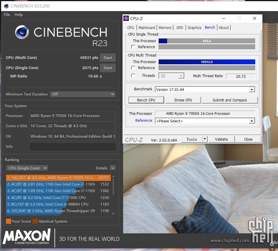This screenshot has height=251, width=278.
Task: Expand the Tools dropdown arrow in CPU-Z
Action: coord(205,139)
